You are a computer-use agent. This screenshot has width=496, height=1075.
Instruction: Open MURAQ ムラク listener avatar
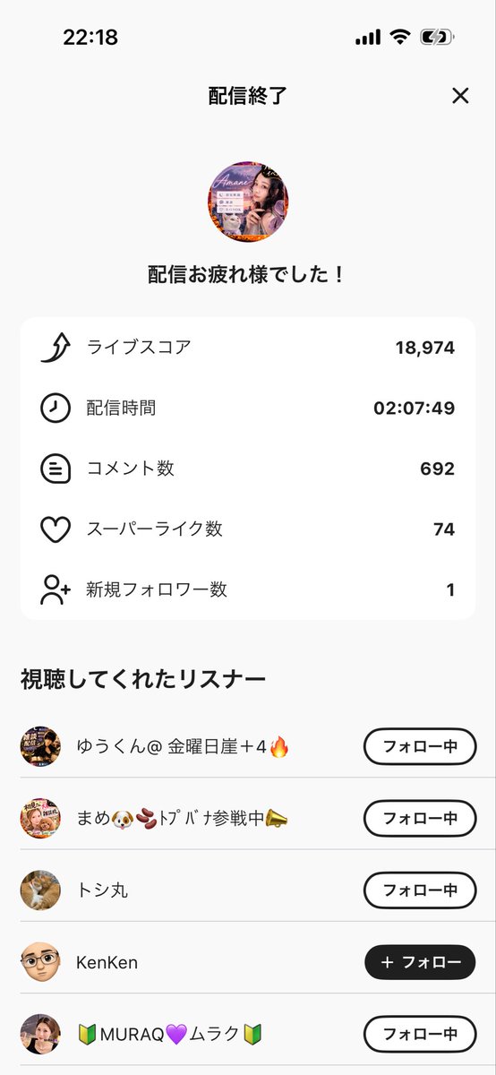(40, 1034)
